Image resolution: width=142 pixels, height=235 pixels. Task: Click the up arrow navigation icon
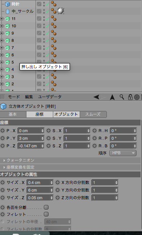[x=112, y=97]
